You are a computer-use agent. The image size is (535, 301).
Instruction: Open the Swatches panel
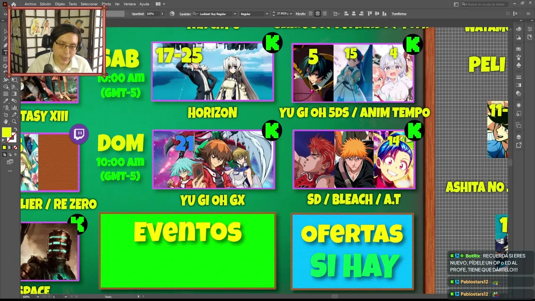point(519,49)
